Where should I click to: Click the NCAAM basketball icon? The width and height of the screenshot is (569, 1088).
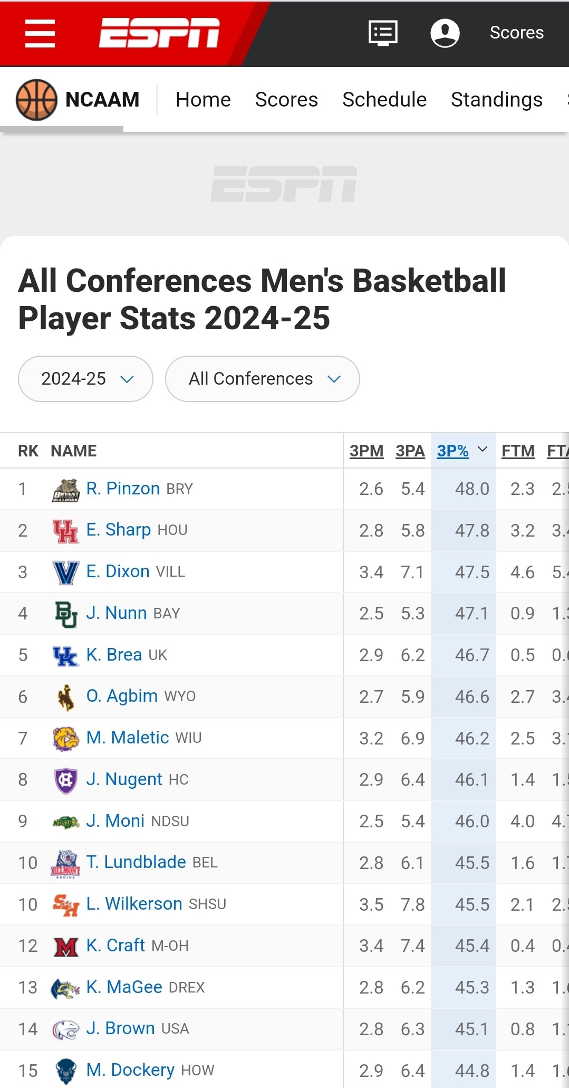pos(36,100)
